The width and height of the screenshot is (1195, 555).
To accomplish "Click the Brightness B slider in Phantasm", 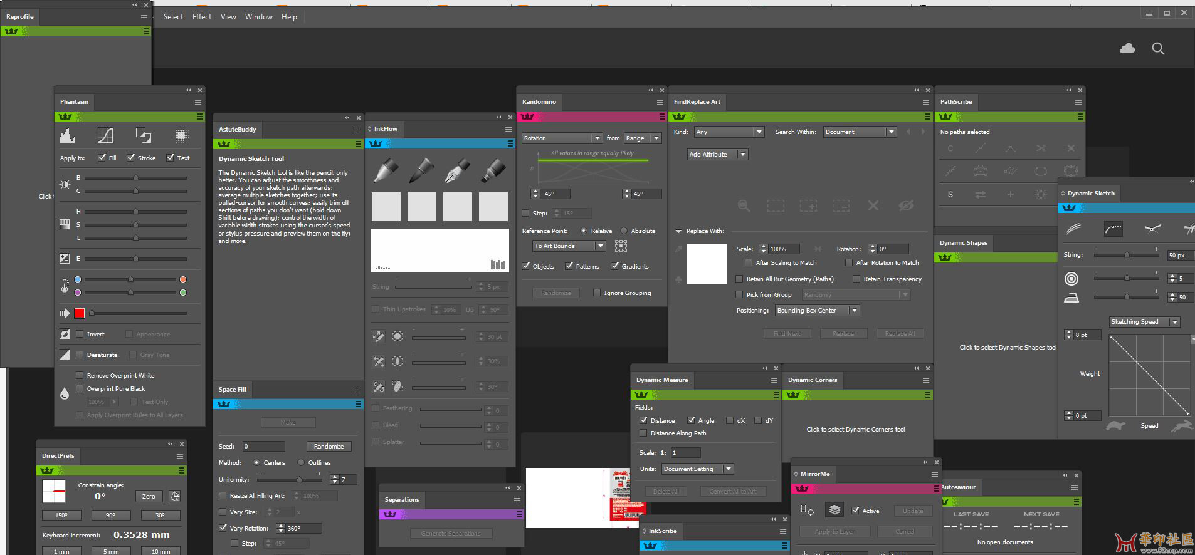I will 135,178.
